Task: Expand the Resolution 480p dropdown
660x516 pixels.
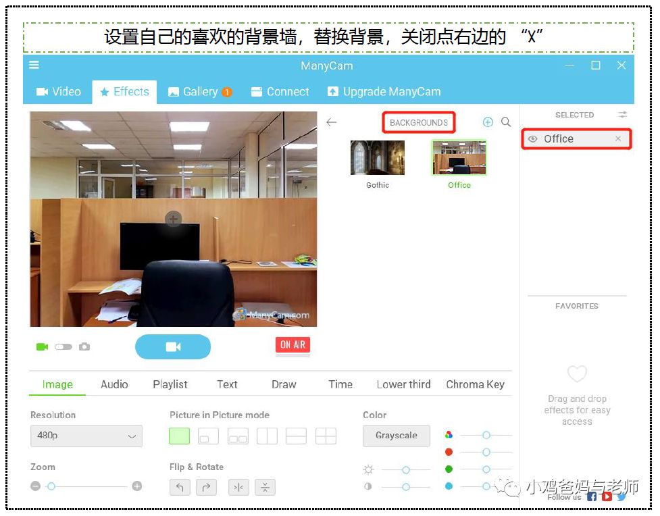Action: pyautogui.click(x=86, y=436)
